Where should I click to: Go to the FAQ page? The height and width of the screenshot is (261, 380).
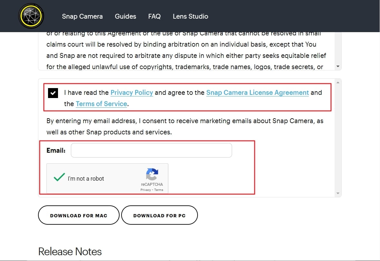[154, 16]
